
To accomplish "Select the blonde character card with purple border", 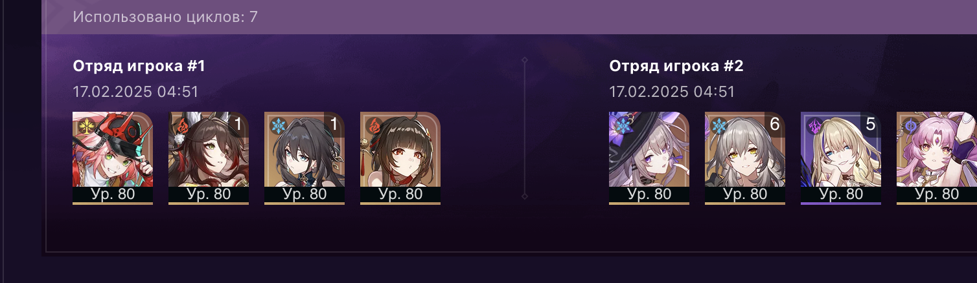I will point(841,158).
